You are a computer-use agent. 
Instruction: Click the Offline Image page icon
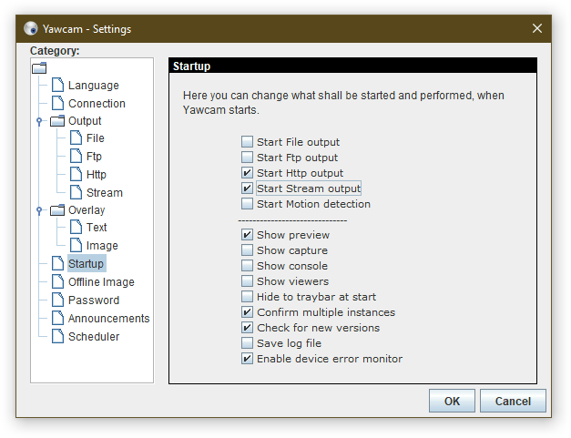[x=57, y=281]
